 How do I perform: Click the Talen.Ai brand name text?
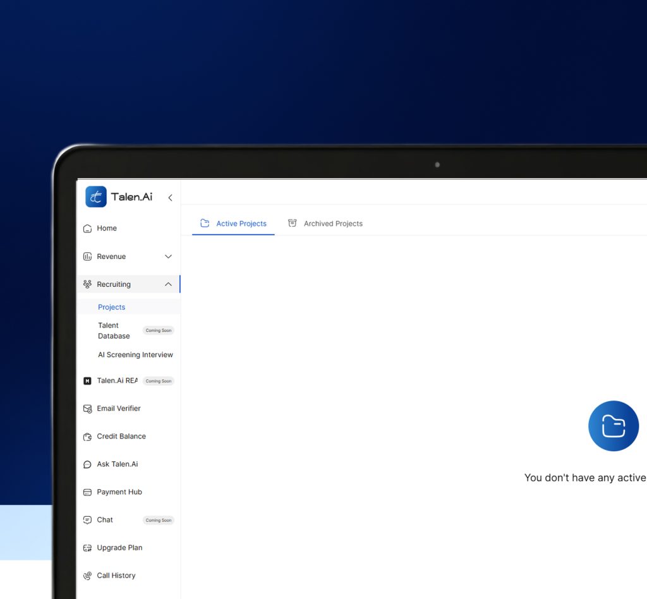pyautogui.click(x=131, y=197)
